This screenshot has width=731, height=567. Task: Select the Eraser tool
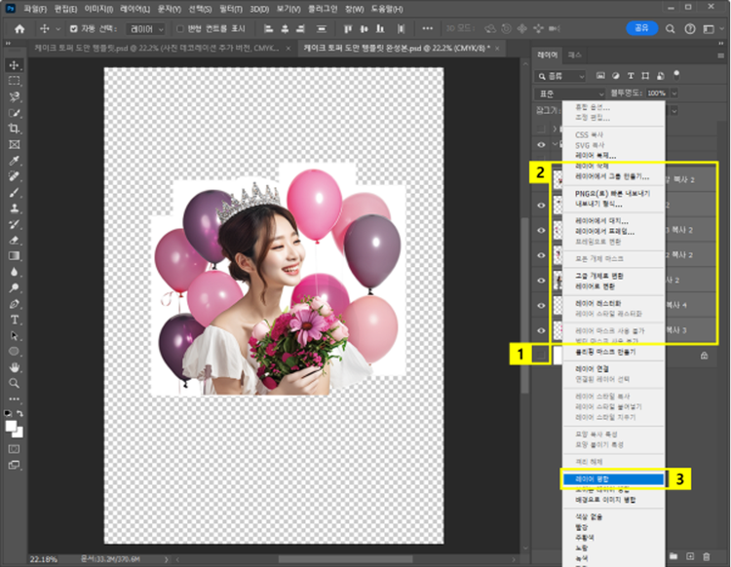[x=15, y=240]
